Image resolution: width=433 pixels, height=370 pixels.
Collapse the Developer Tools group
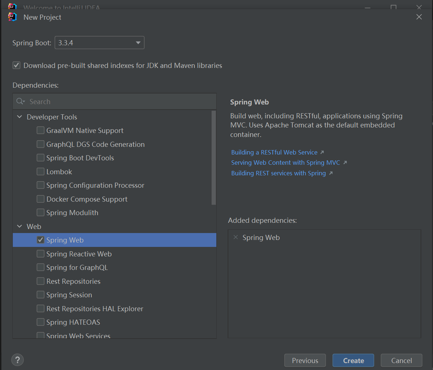[20, 117]
